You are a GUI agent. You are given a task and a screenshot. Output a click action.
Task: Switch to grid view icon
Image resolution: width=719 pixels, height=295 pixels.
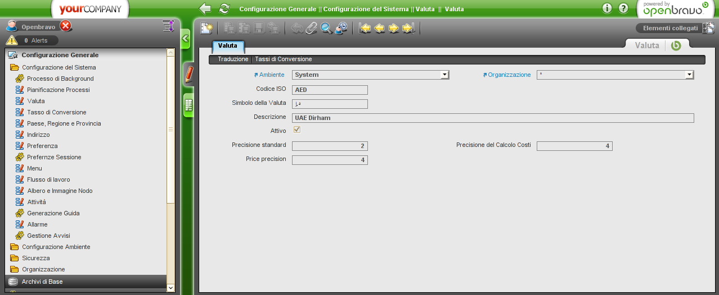(188, 105)
